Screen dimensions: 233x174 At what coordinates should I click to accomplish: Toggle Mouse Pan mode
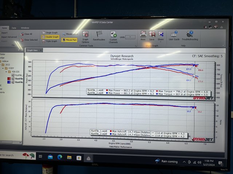(69, 40)
